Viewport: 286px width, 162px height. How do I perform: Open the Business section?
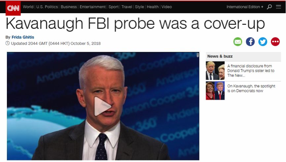[69, 7]
